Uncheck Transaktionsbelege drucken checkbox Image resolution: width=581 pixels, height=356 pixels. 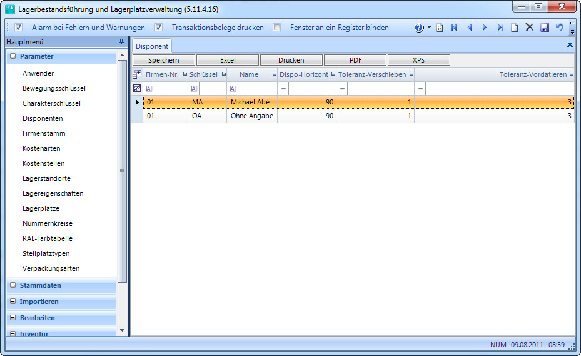(x=159, y=28)
